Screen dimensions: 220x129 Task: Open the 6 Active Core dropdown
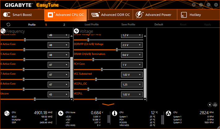coord(58,65)
